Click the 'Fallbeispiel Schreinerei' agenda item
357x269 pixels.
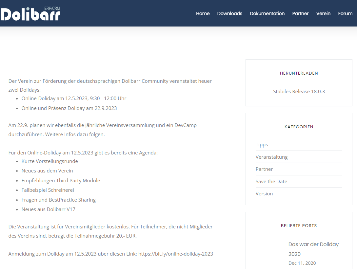tap(48, 190)
